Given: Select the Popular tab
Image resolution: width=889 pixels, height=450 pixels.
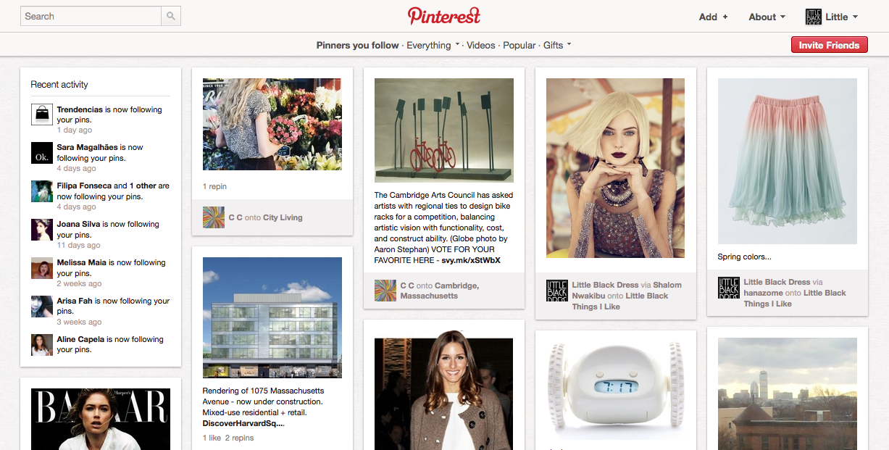Looking at the screenshot, I should pyautogui.click(x=519, y=45).
